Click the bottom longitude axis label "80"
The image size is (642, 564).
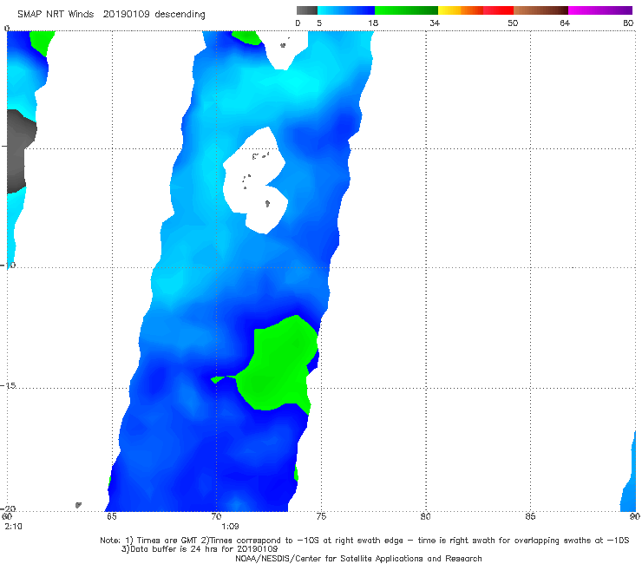425,516
